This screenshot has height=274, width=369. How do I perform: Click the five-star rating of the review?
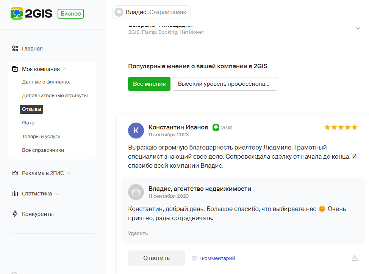(341, 128)
